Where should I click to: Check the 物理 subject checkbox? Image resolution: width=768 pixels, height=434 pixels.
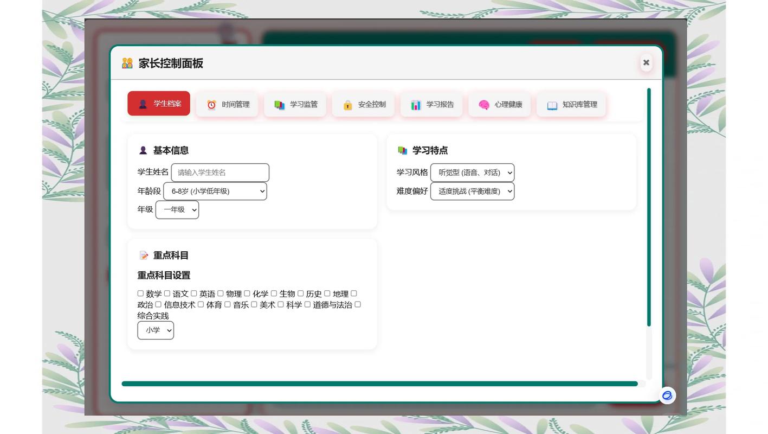pyautogui.click(x=221, y=293)
